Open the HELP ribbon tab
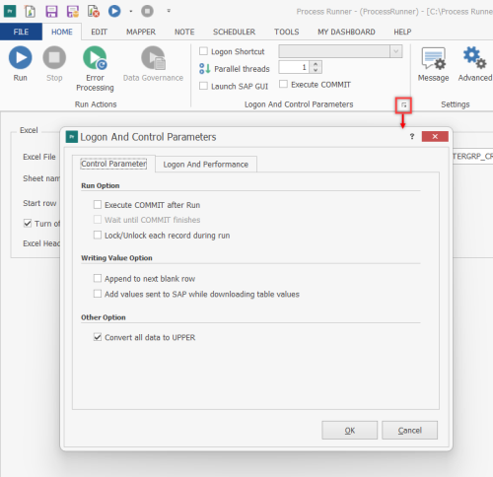 click(x=402, y=32)
